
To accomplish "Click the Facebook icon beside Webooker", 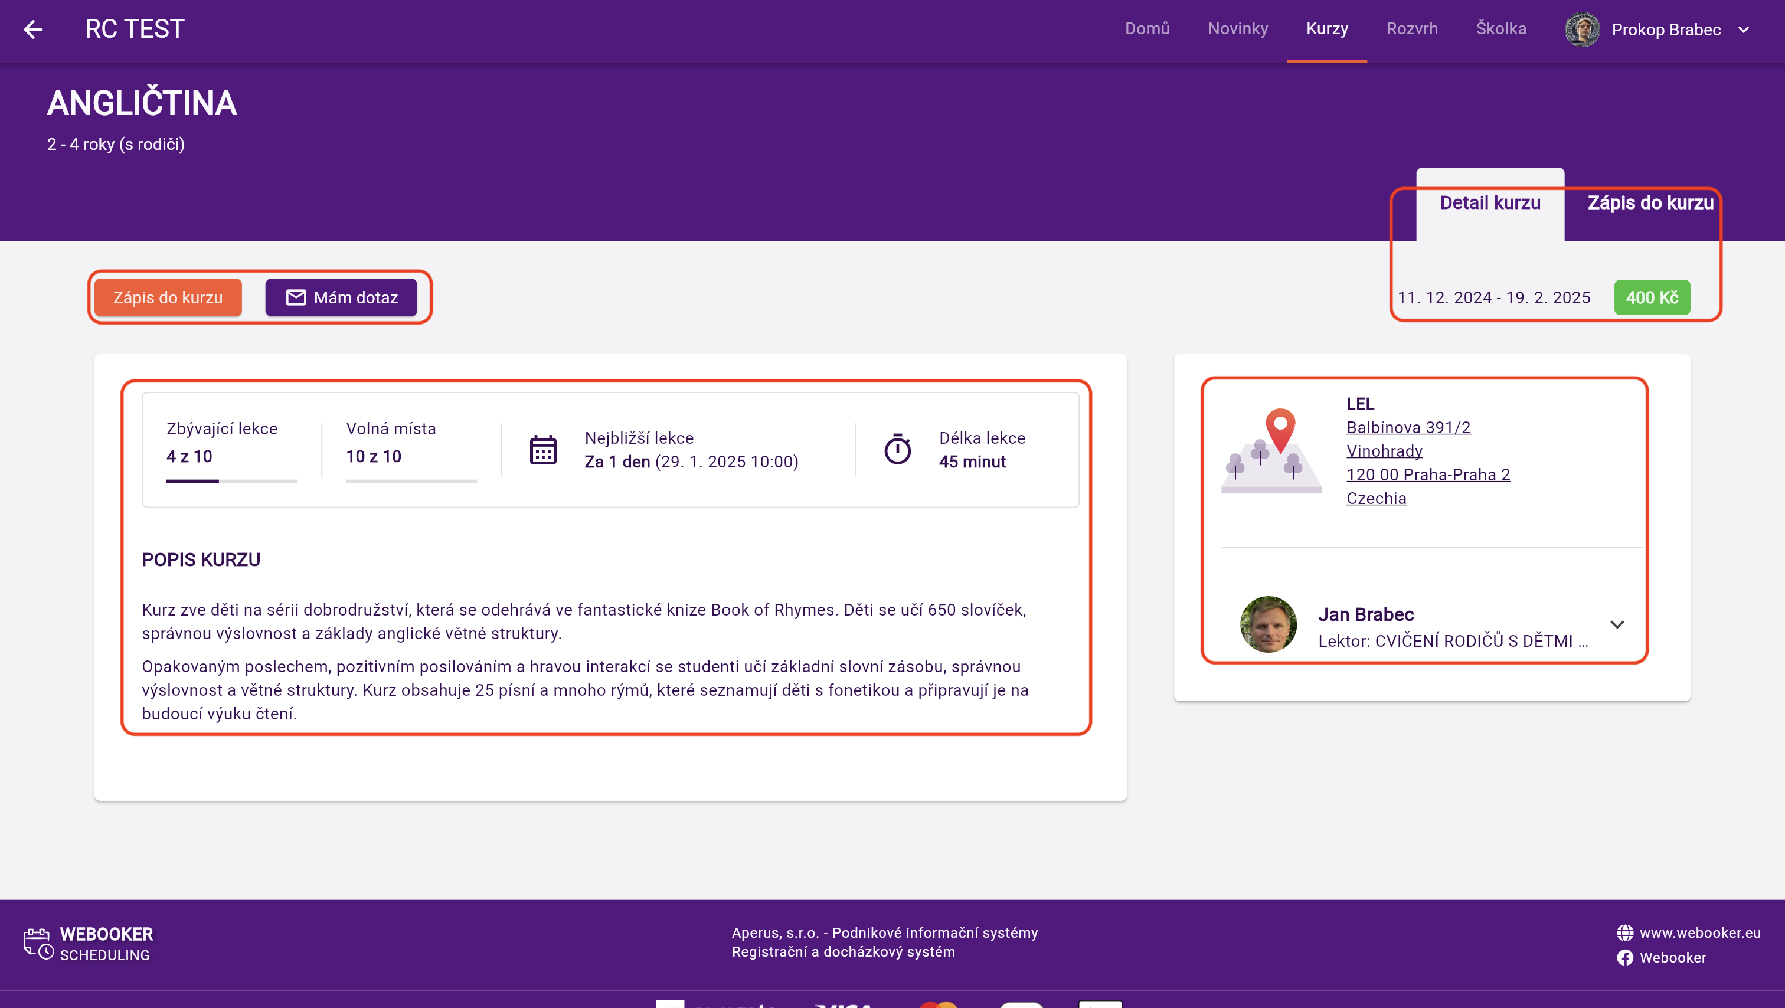I will pos(1624,957).
